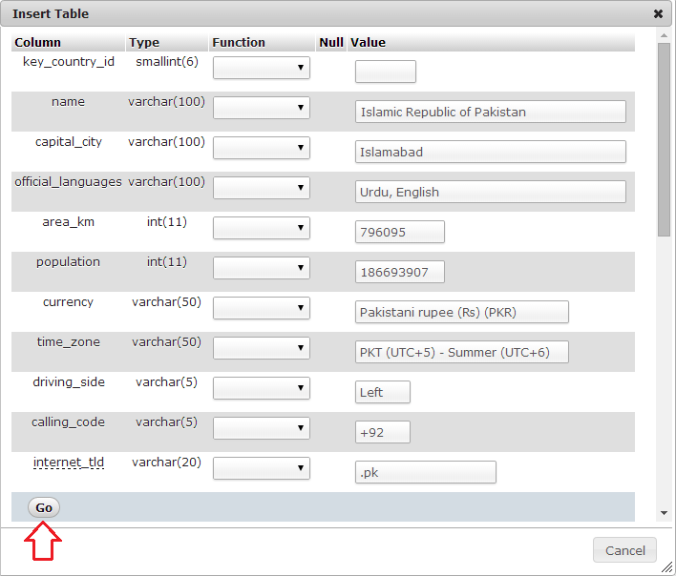
Task: Expand Function dropdown for population
Action: (261, 268)
